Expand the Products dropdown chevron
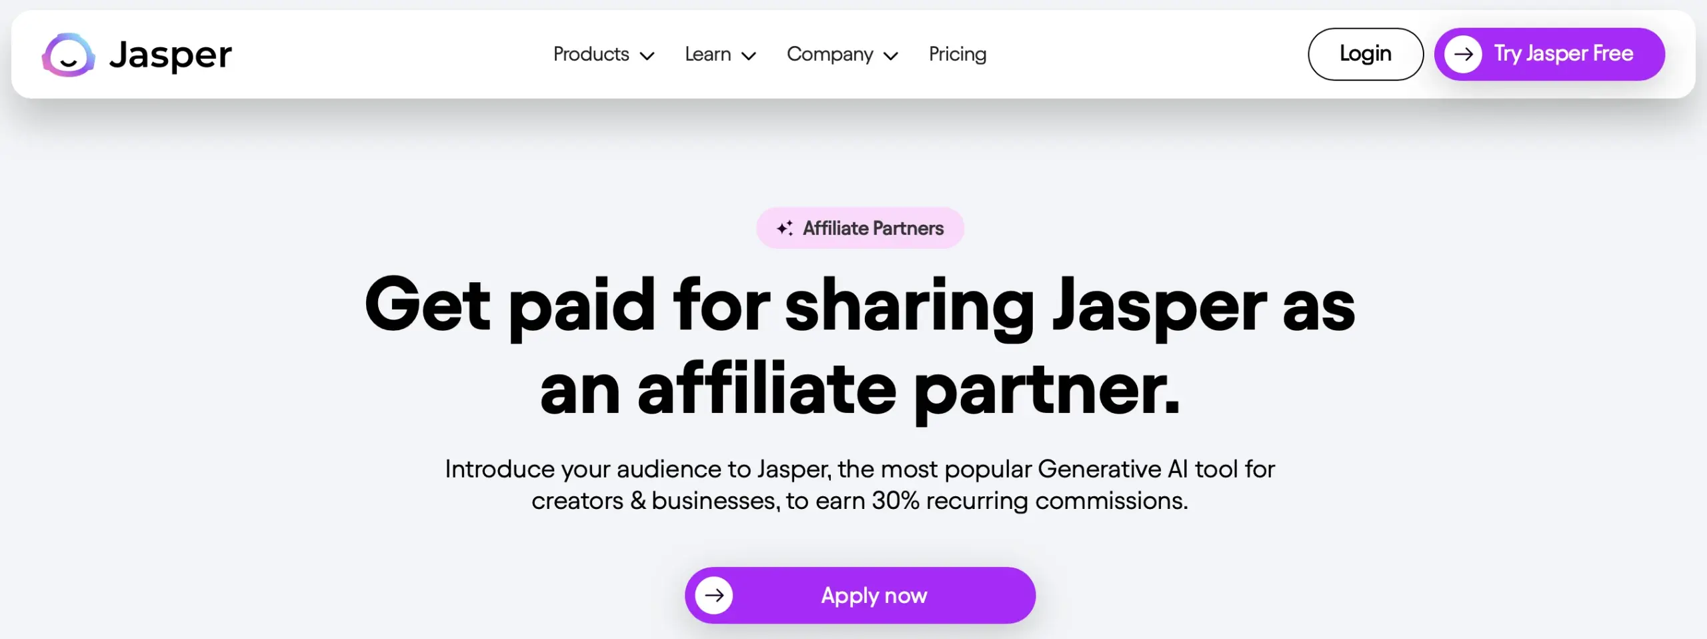 click(646, 56)
